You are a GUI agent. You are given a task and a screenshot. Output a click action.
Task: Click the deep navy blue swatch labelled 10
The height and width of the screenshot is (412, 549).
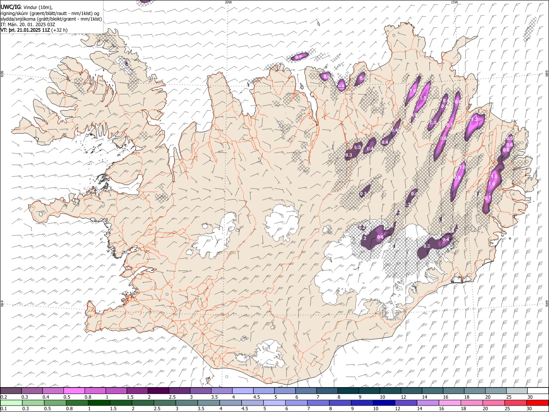pos(383,403)
